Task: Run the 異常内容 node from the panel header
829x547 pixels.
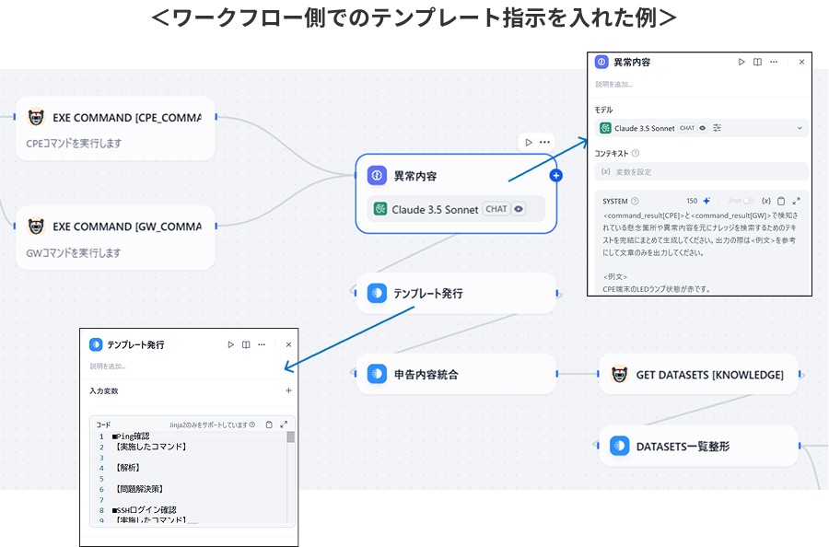Action: tap(741, 63)
